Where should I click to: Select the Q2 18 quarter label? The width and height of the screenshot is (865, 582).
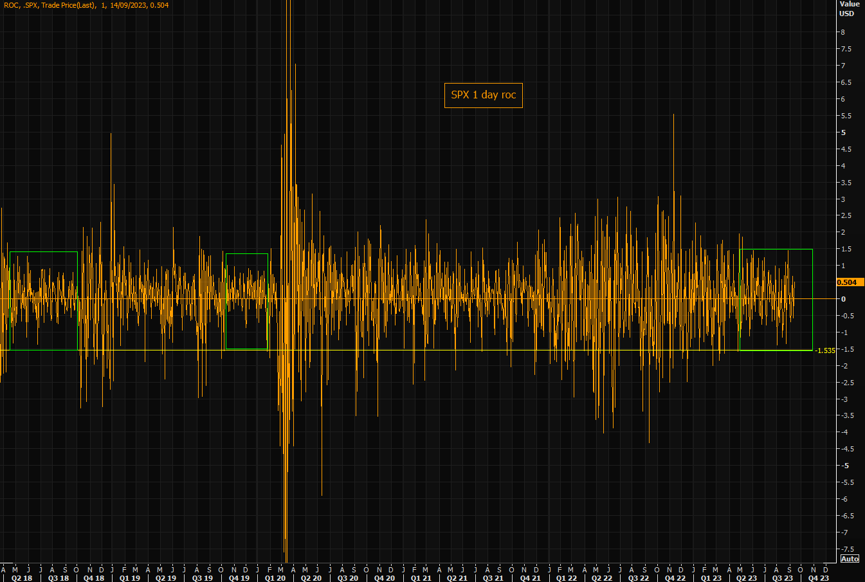click(x=21, y=578)
